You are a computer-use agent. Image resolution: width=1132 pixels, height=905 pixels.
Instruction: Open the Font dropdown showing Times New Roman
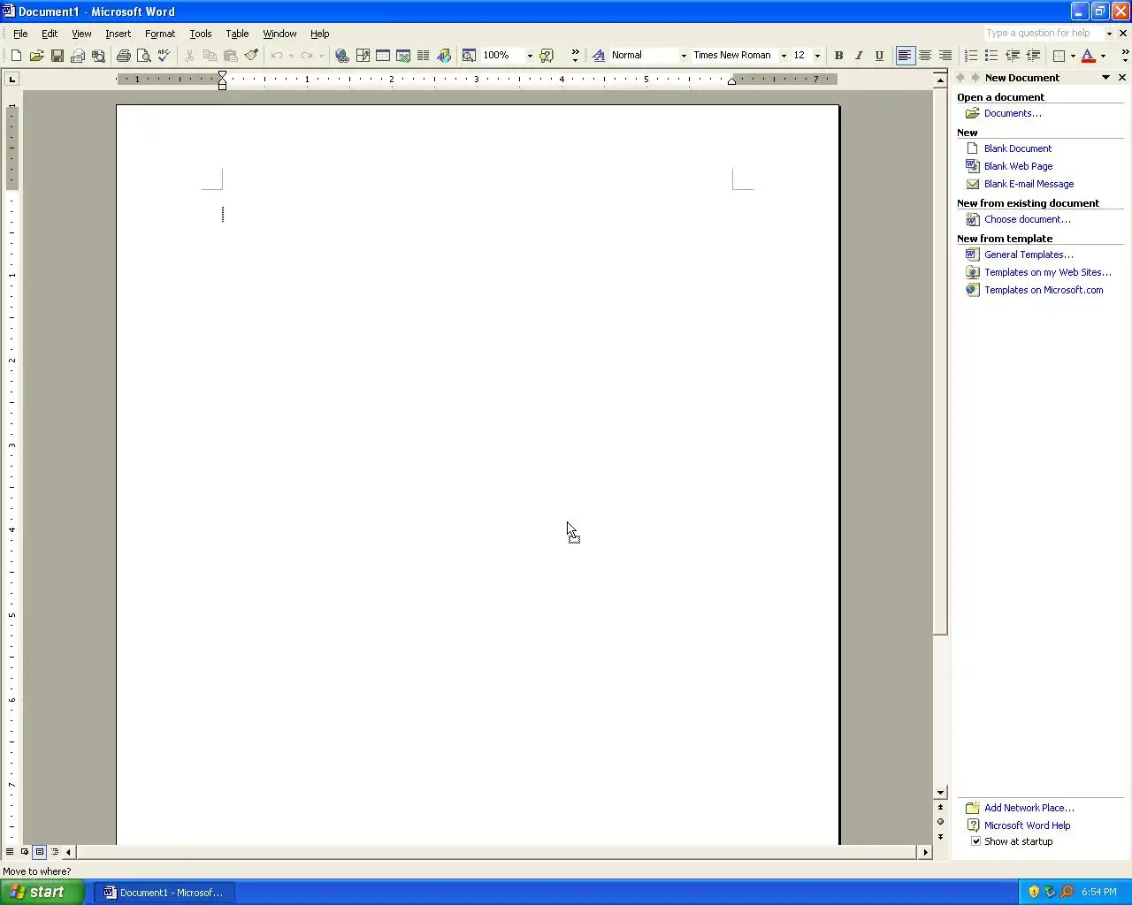[x=784, y=56]
